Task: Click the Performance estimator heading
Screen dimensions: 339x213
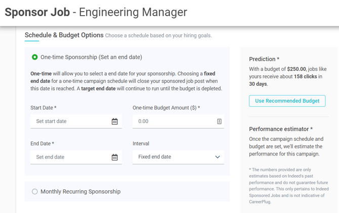Action: pyautogui.click(x=281, y=129)
